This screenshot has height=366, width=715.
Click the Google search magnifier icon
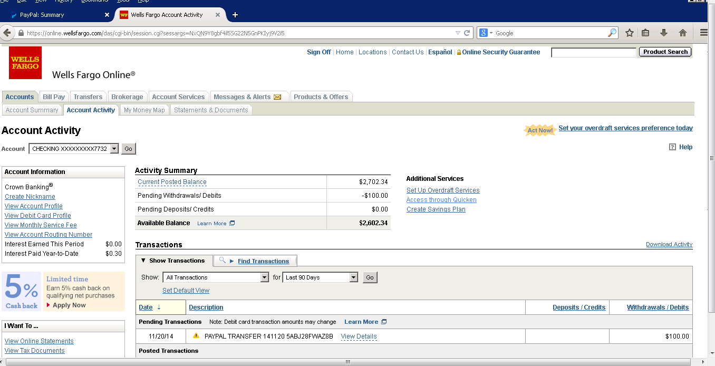(x=612, y=33)
